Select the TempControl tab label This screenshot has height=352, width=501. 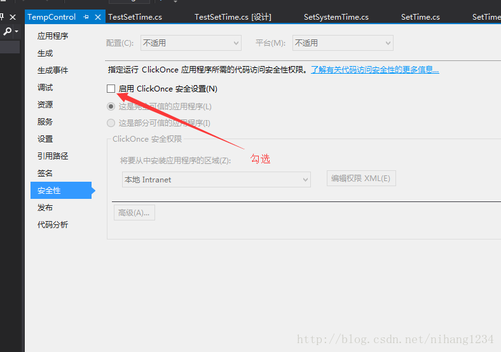[x=51, y=17]
